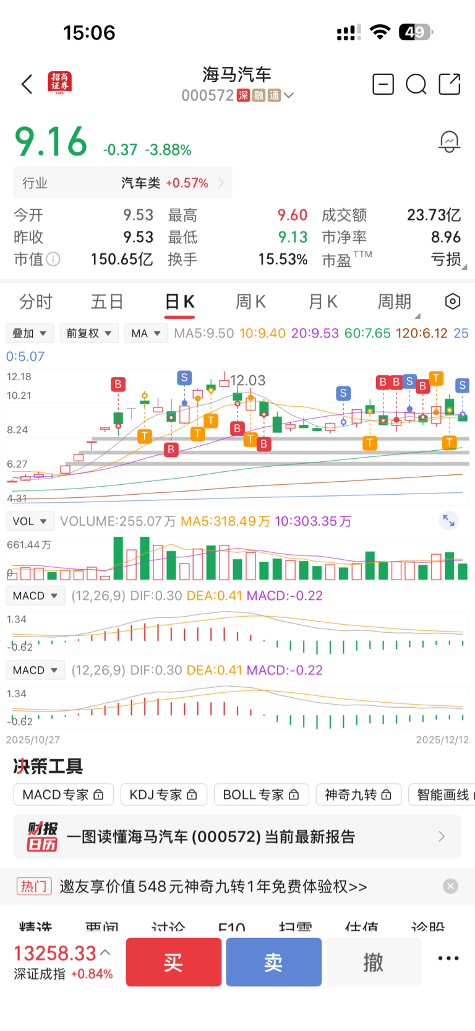This screenshot has width=475, height=1031.
Task: Tap the expand chart fullscreen icon
Action: pyautogui.click(x=448, y=521)
